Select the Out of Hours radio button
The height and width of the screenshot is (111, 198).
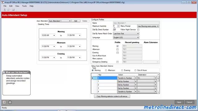click(x=135, y=70)
